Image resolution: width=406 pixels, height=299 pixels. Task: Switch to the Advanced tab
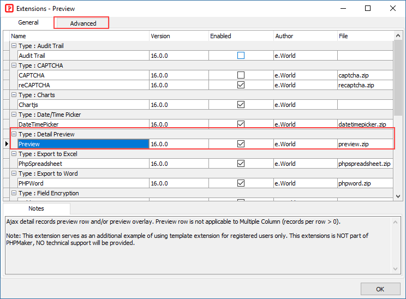(82, 23)
